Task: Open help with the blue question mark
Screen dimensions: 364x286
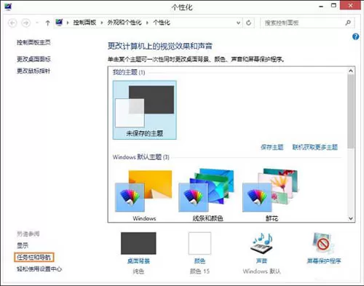Action: pos(355,36)
